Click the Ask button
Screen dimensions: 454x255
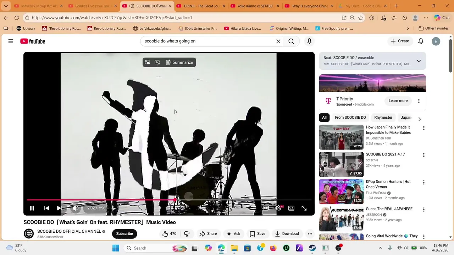(233, 234)
